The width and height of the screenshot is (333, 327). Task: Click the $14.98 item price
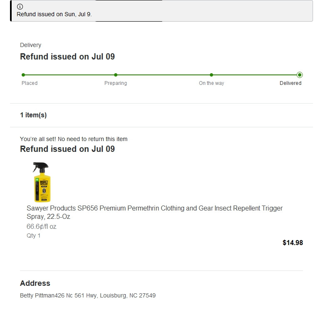(x=293, y=243)
